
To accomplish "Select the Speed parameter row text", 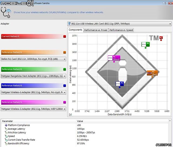I will 11,136.
